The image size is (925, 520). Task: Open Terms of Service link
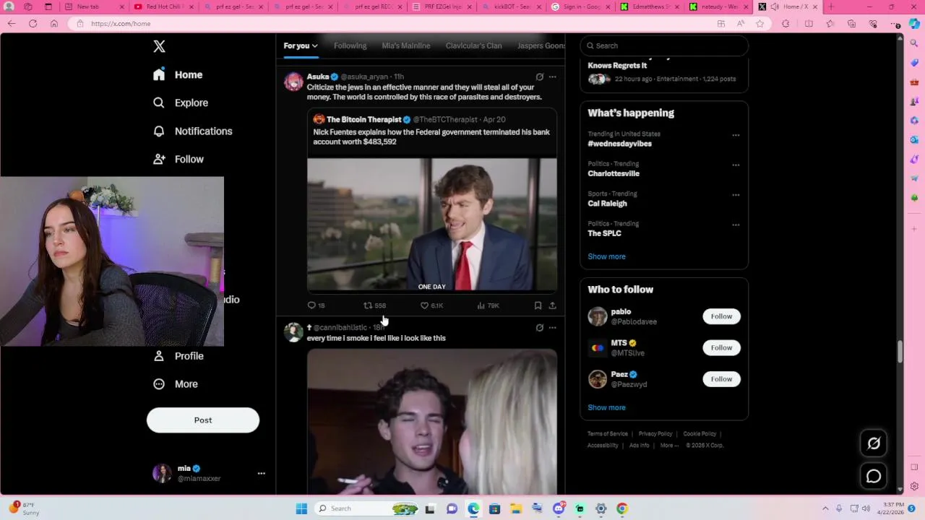click(607, 434)
